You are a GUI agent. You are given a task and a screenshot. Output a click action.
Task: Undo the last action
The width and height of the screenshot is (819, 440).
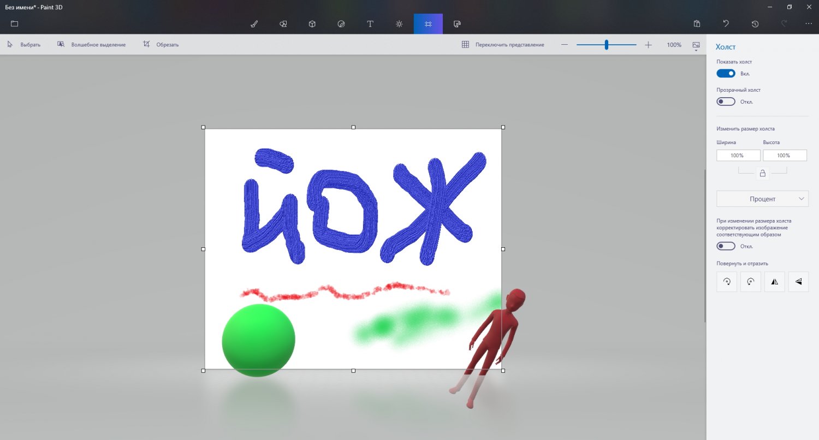(x=726, y=24)
